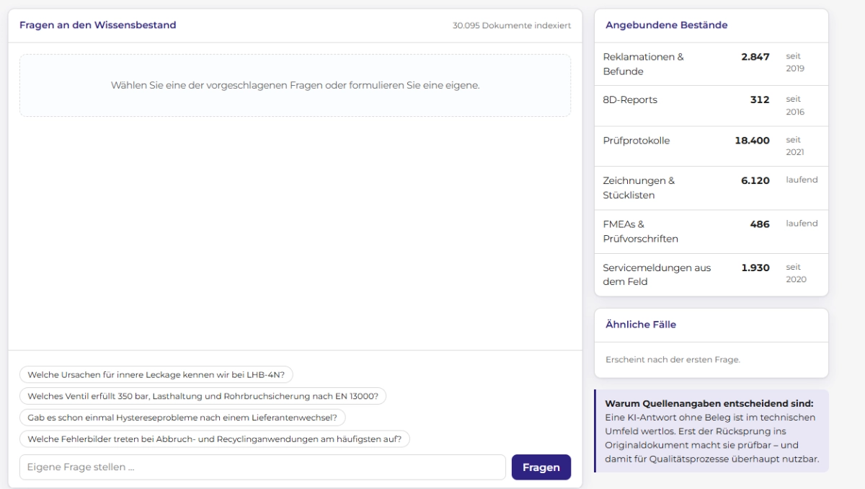The image size is (865, 489).
Task: Click 'seit 2020' label beside Servicemeldungen
Action: pos(795,273)
